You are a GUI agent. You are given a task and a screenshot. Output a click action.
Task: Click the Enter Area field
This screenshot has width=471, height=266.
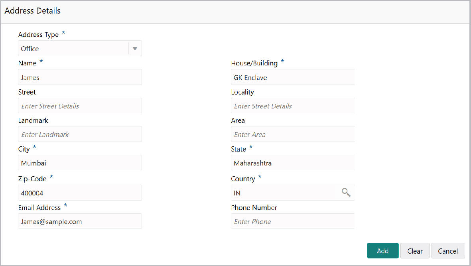[293, 134]
